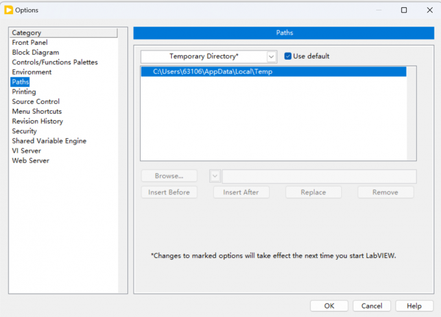This screenshot has width=441, height=317.
Task: Click the path list vertical scrollbar
Action: [x=411, y=114]
